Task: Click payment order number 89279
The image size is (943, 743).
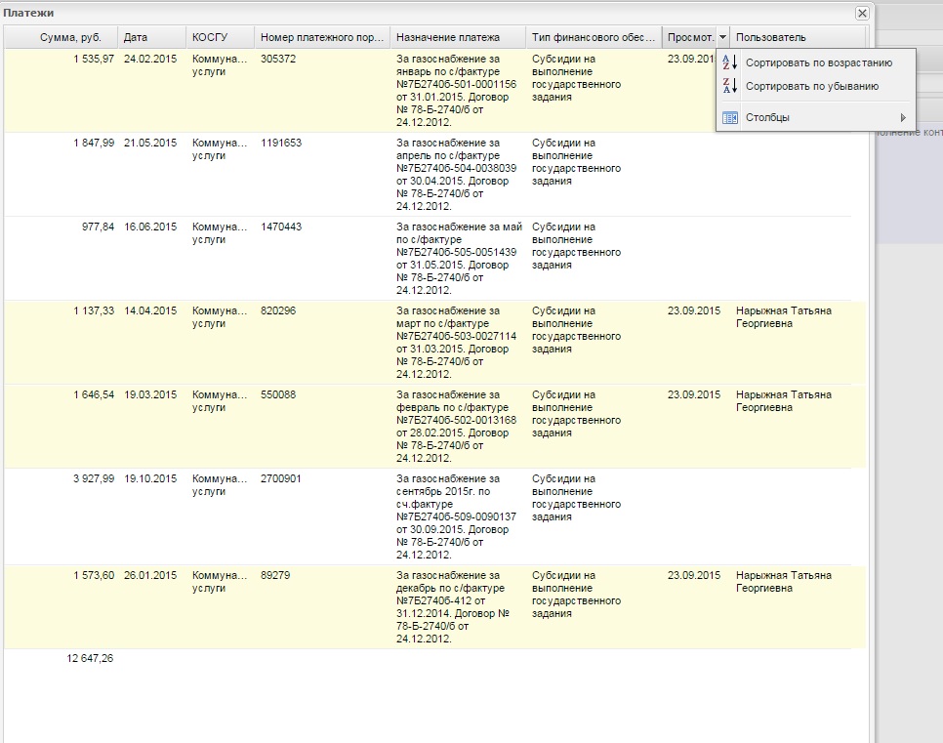Action: click(x=275, y=575)
